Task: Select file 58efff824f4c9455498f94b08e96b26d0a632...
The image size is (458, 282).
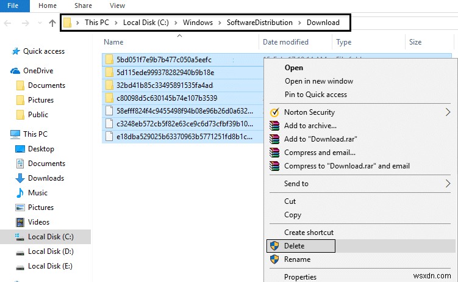Action: tap(185, 111)
